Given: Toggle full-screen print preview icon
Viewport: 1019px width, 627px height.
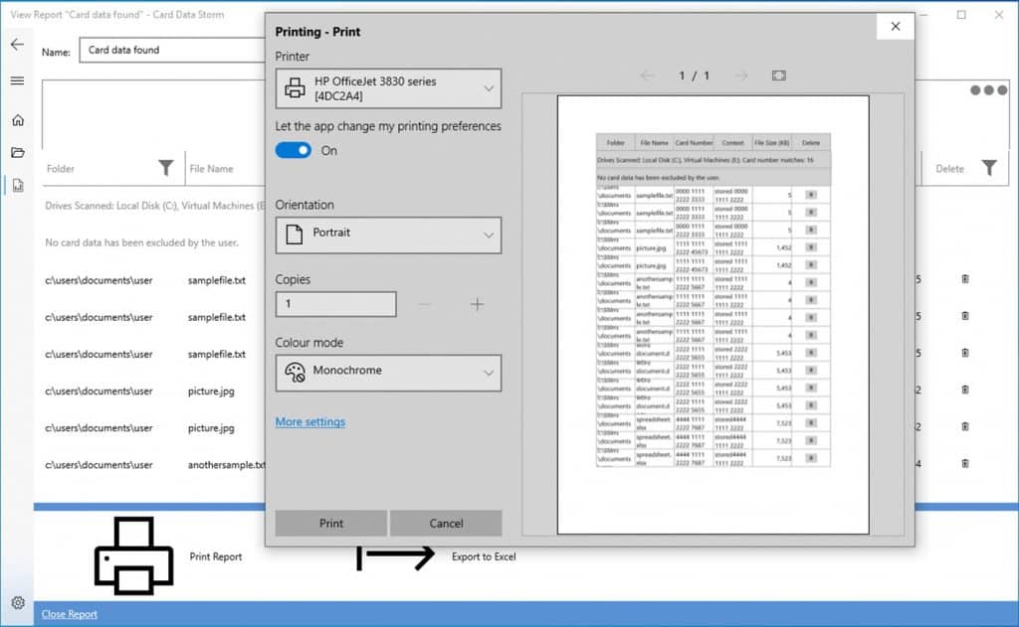Looking at the screenshot, I should [779, 76].
